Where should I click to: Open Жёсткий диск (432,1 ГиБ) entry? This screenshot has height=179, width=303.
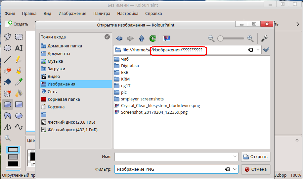point(75,130)
